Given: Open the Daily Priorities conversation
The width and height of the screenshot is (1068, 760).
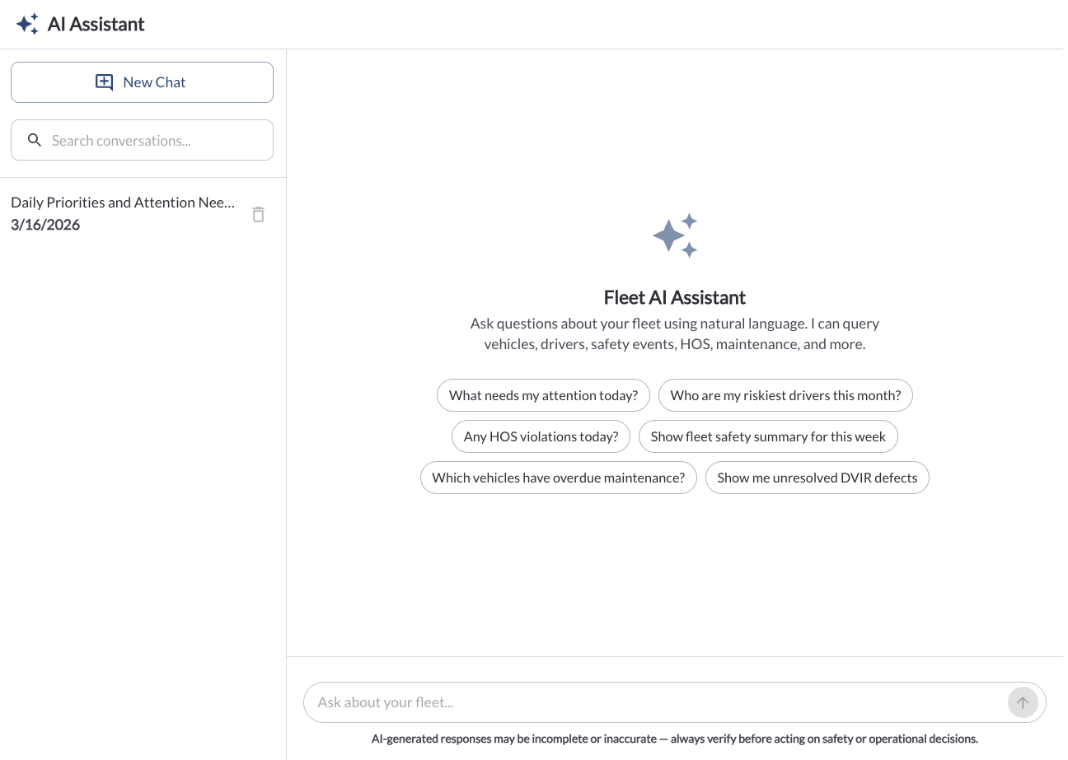Looking at the screenshot, I should pyautogui.click(x=124, y=203).
